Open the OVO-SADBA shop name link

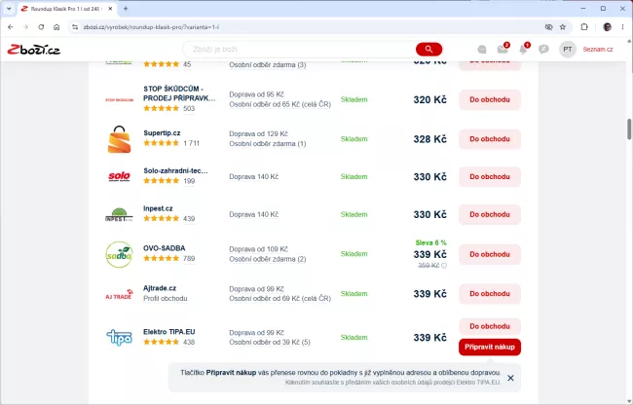click(165, 248)
